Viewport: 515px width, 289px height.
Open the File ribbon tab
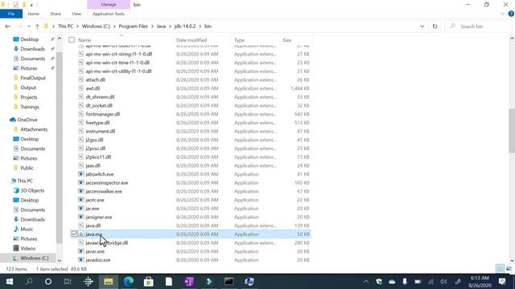pyautogui.click(x=11, y=14)
